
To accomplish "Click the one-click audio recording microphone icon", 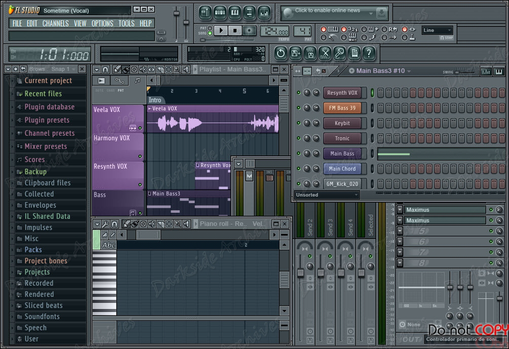I will [x=339, y=53].
